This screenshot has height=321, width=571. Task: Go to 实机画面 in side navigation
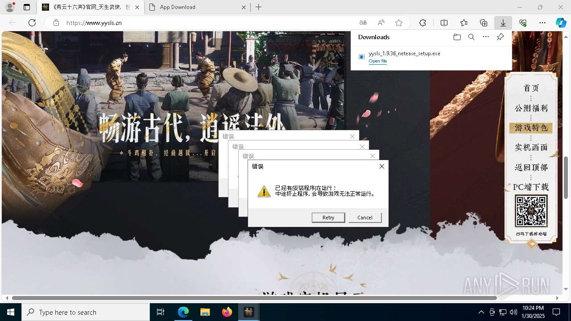[531, 148]
